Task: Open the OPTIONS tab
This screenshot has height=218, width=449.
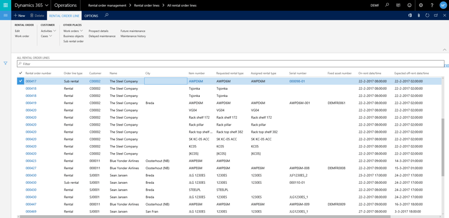Action: 91,16
